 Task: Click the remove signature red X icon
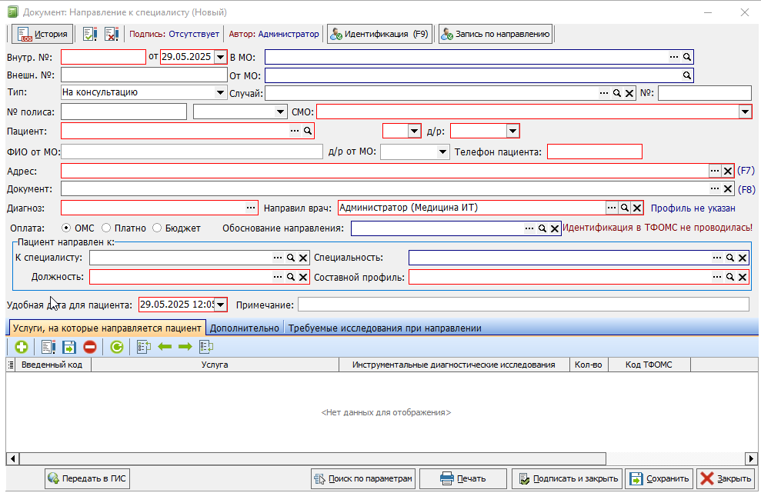[x=112, y=34]
